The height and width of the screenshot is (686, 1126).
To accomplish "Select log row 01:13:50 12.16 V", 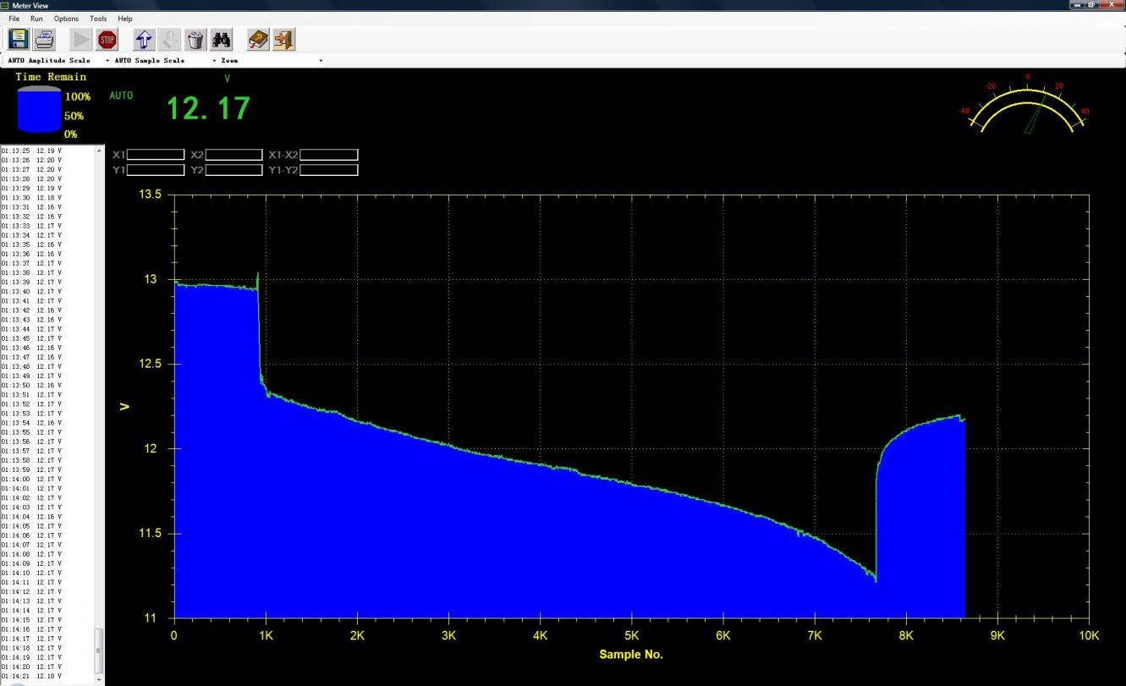I will coord(31,386).
